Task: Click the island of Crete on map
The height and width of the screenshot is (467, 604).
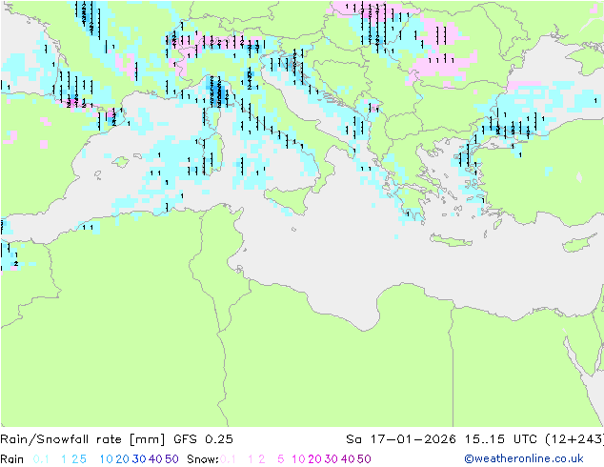Action: [452, 239]
